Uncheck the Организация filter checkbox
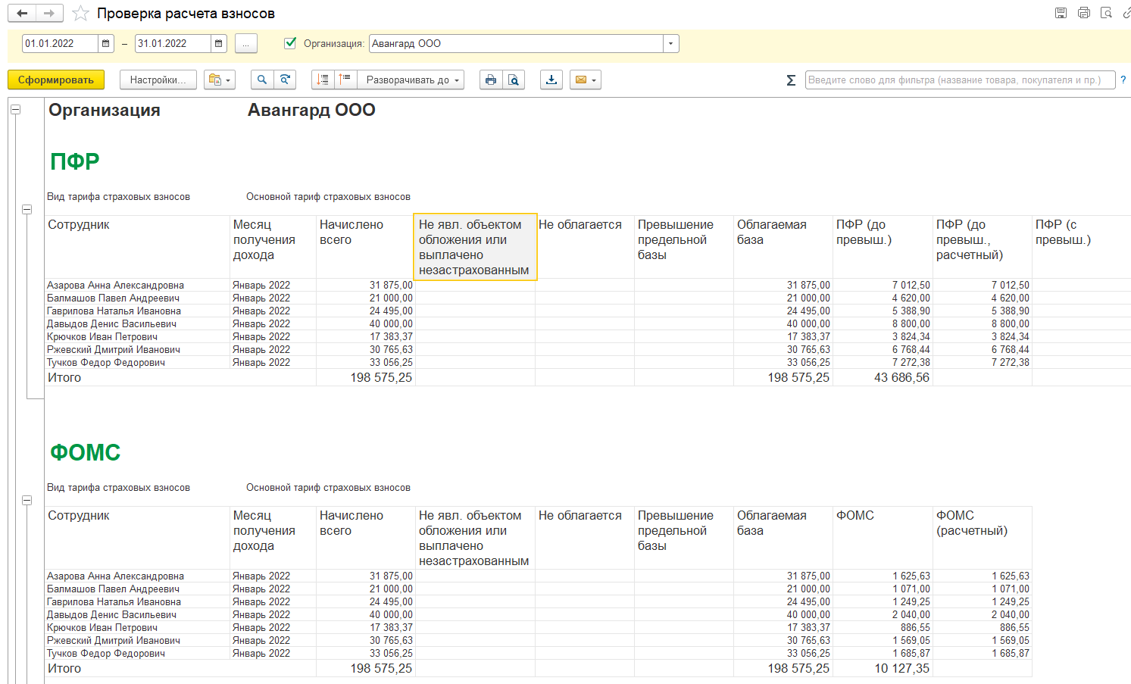This screenshot has width=1131, height=684. pyautogui.click(x=290, y=43)
